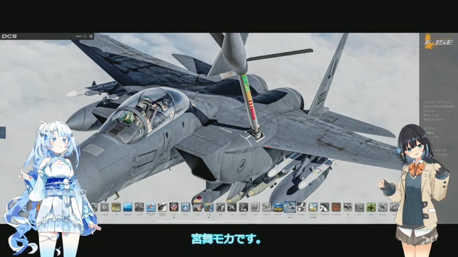458x257 pixels.
Task: Select the olive Combined Arms module icon
Action: pos(116,207)
